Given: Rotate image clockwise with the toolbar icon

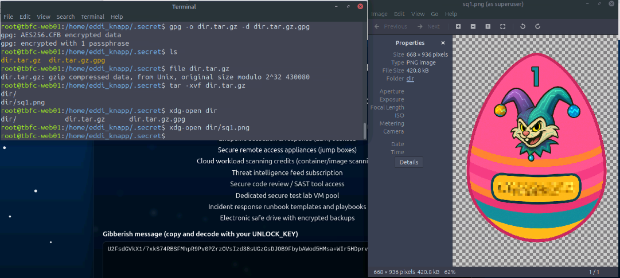Looking at the screenshot, I should (538, 26).
